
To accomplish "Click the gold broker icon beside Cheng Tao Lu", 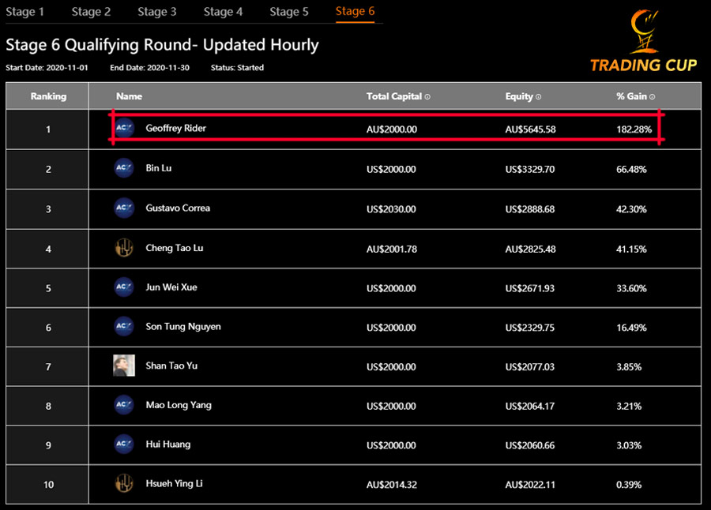I will [x=123, y=247].
